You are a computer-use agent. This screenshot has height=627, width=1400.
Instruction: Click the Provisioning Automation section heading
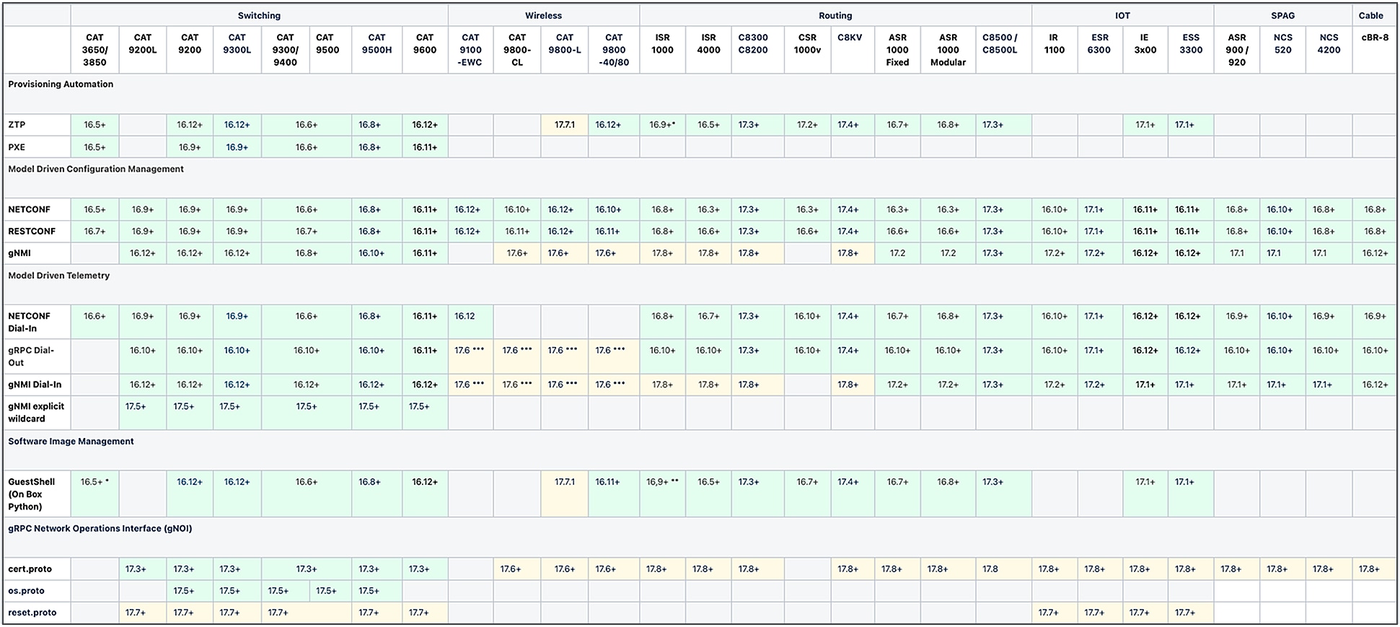[61, 84]
